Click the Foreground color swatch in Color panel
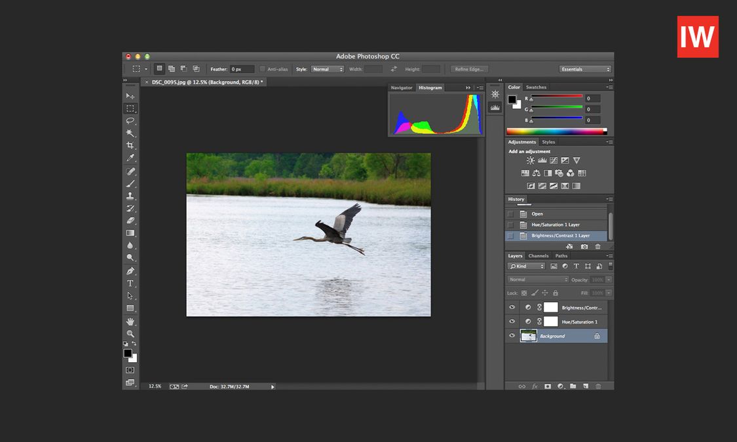 click(x=512, y=99)
